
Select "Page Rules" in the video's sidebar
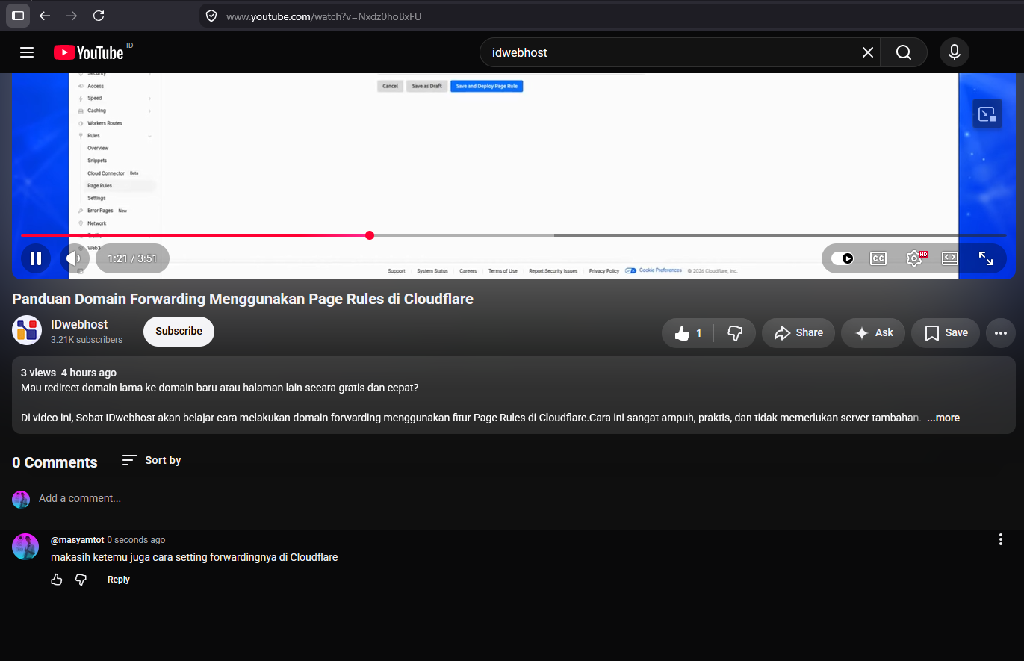pyautogui.click(x=99, y=185)
